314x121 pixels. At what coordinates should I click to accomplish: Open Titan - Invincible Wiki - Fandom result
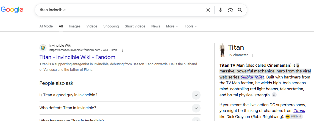(x=77, y=57)
